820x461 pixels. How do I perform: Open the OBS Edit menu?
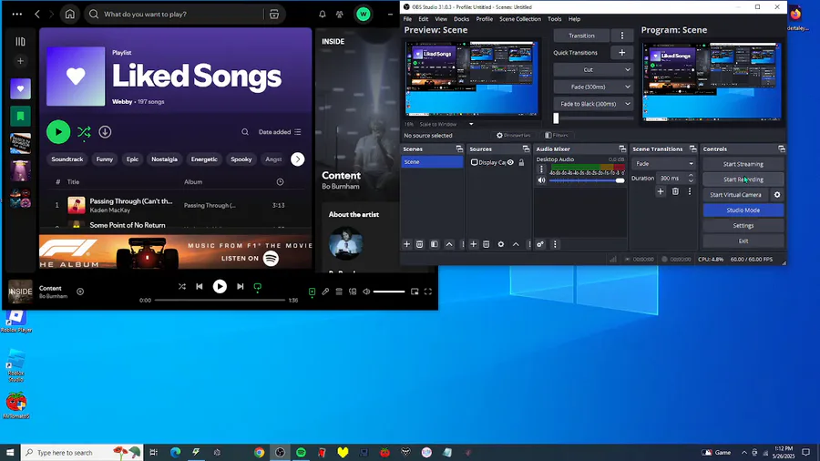[423, 19]
